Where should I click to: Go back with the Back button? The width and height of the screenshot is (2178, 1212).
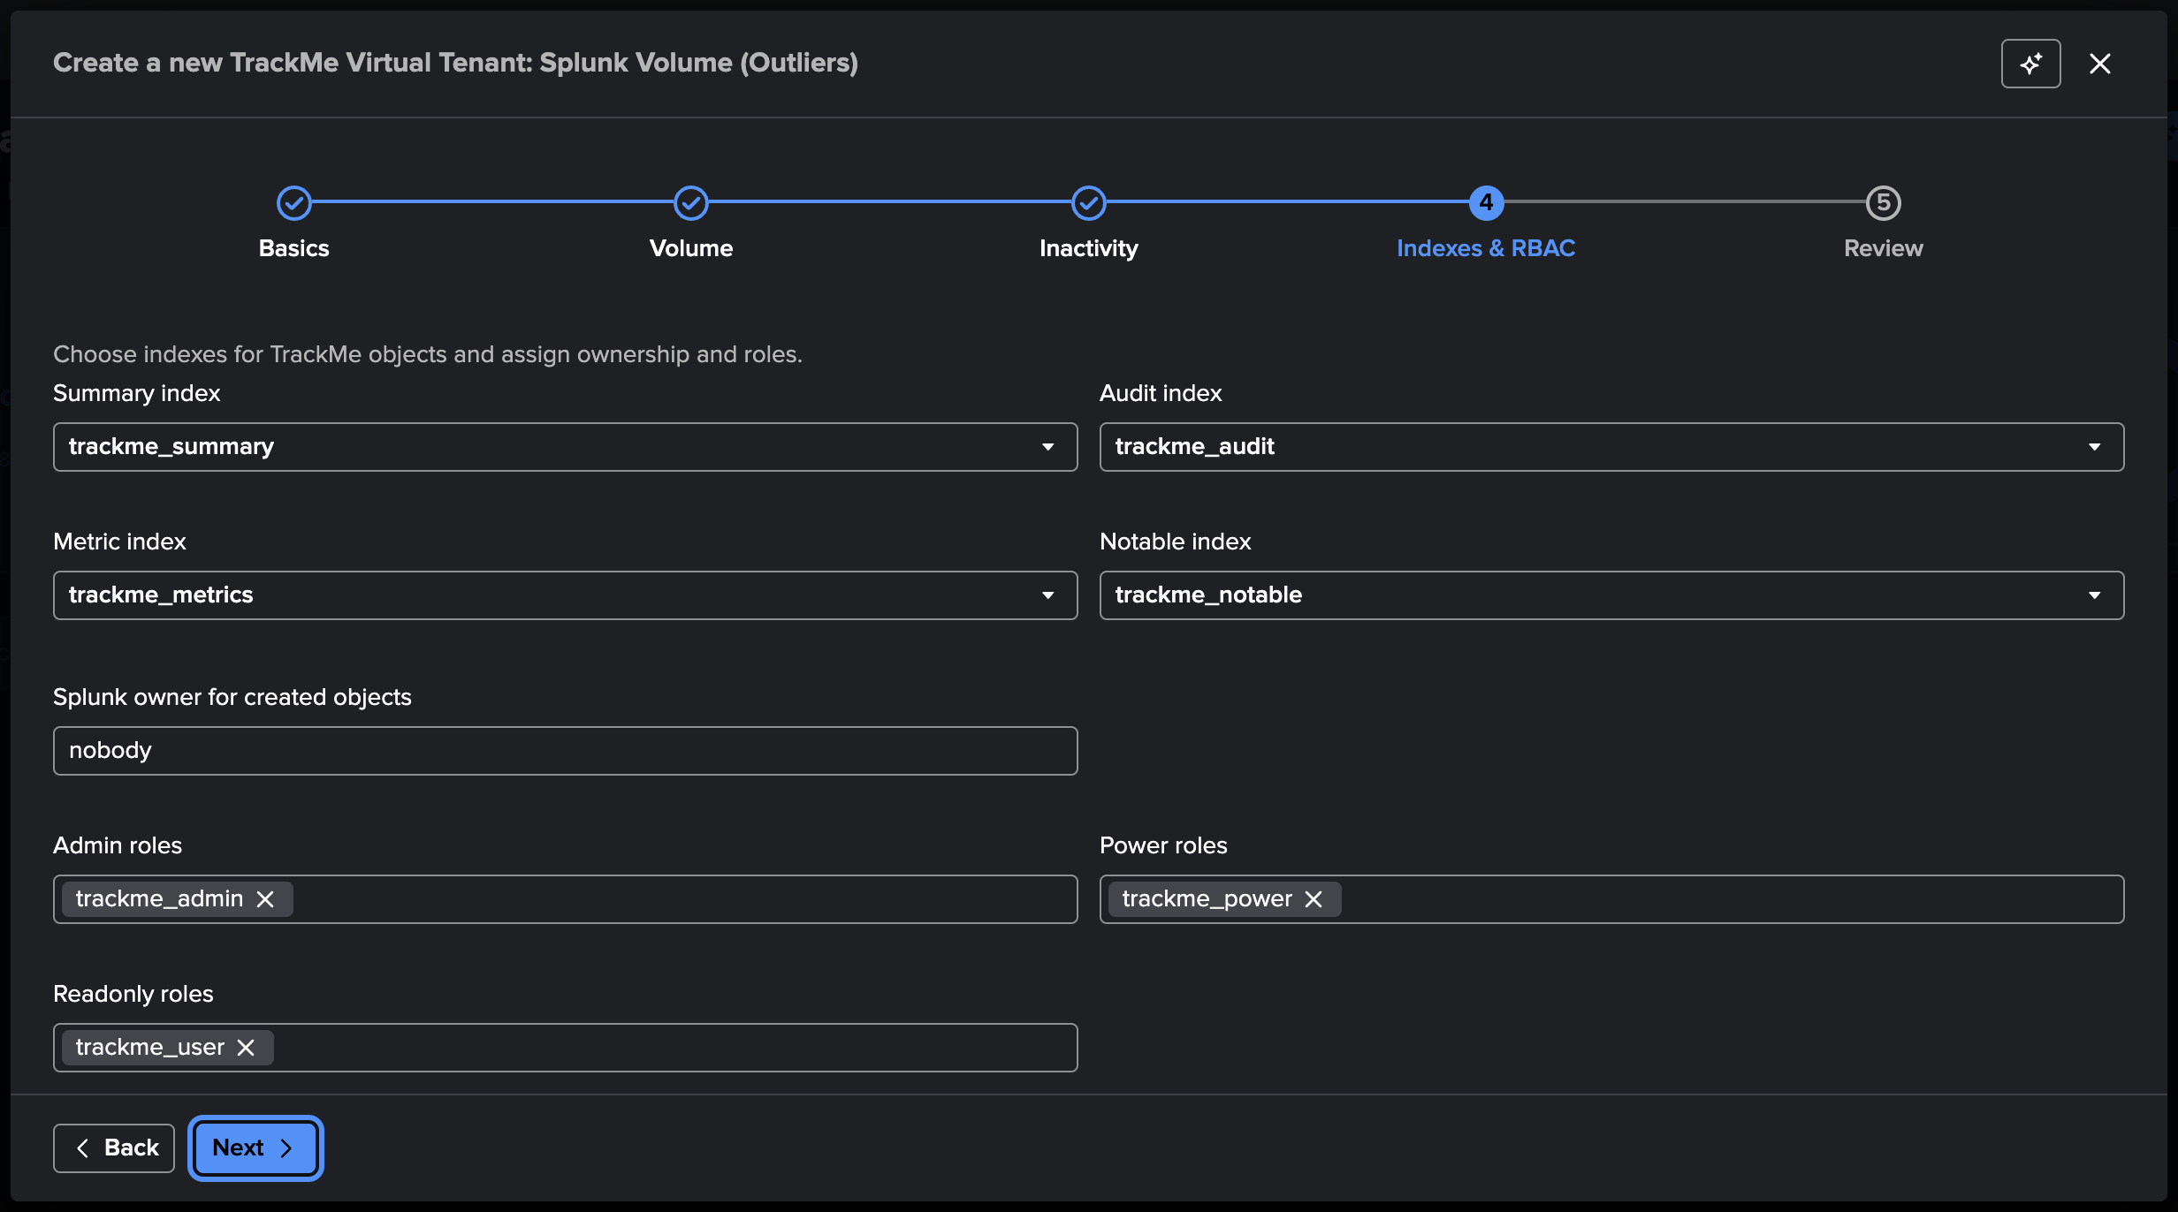(114, 1148)
